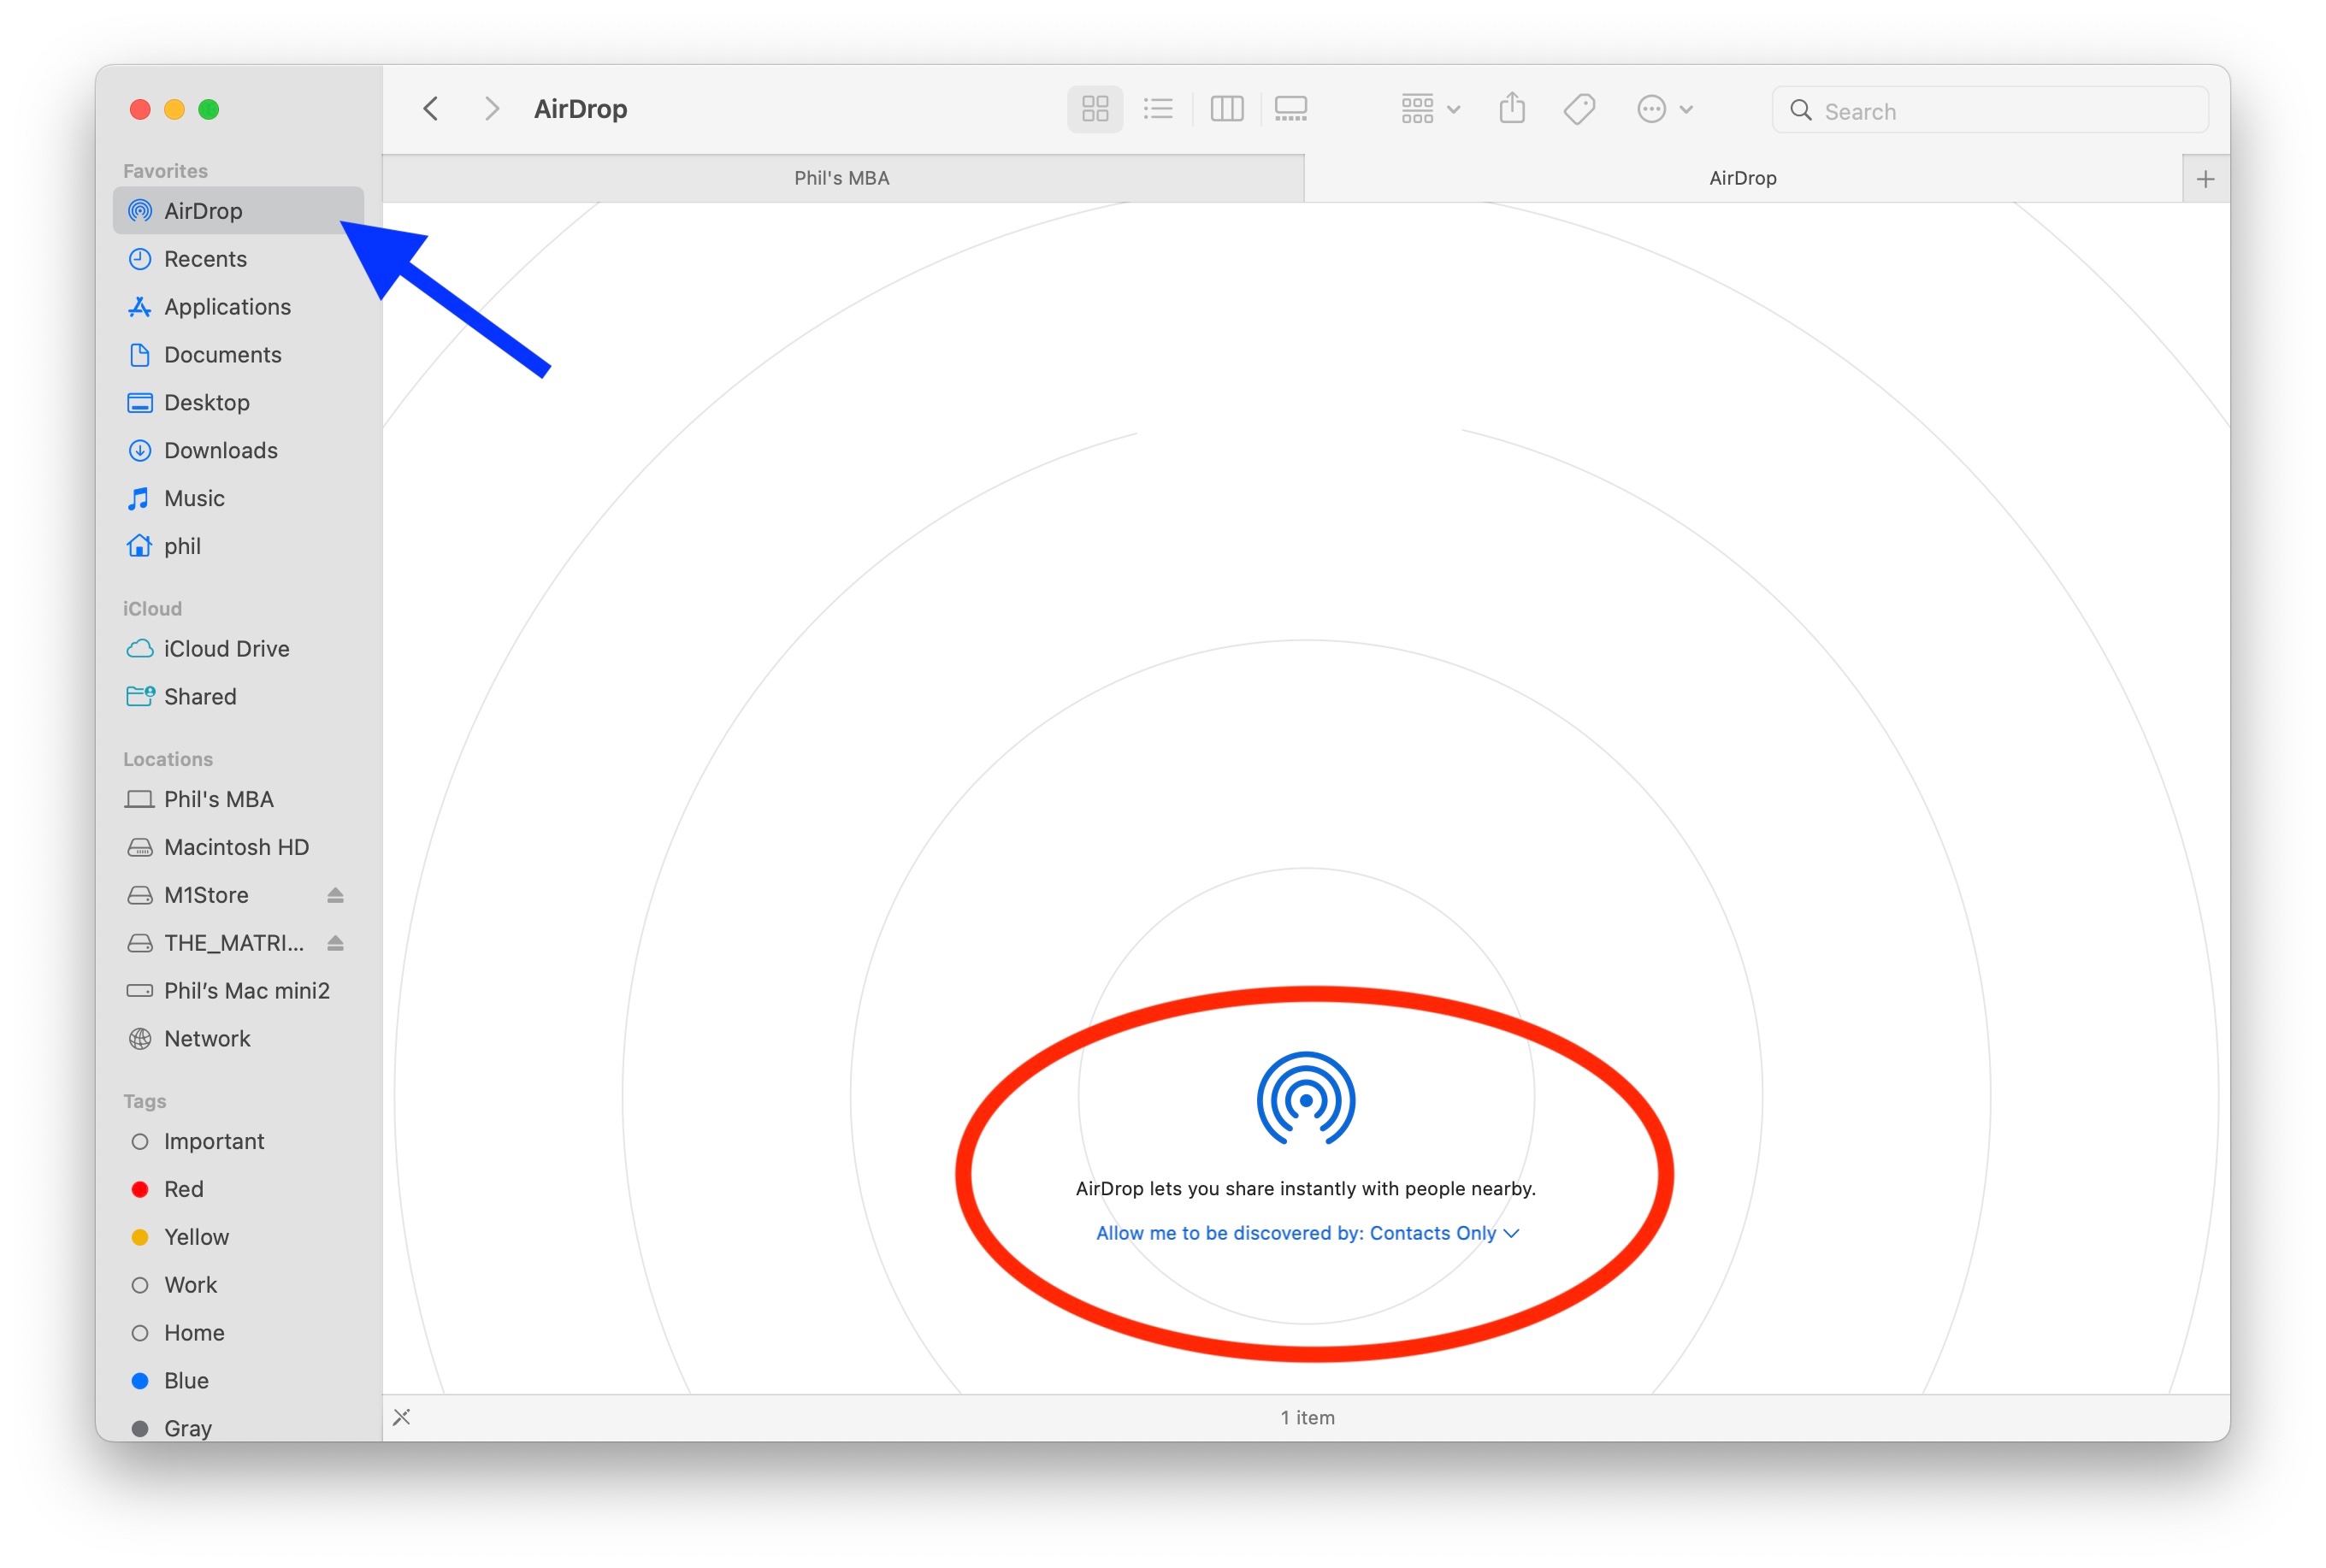Switch to column view
The height and width of the screenshot is (1568, 2326).
pyautogui.click(x=1226, y=109)
